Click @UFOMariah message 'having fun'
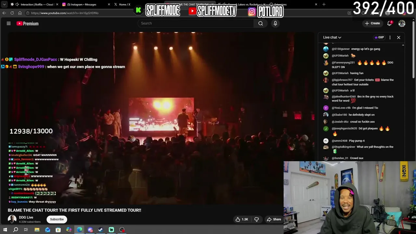 coord(357,73)
